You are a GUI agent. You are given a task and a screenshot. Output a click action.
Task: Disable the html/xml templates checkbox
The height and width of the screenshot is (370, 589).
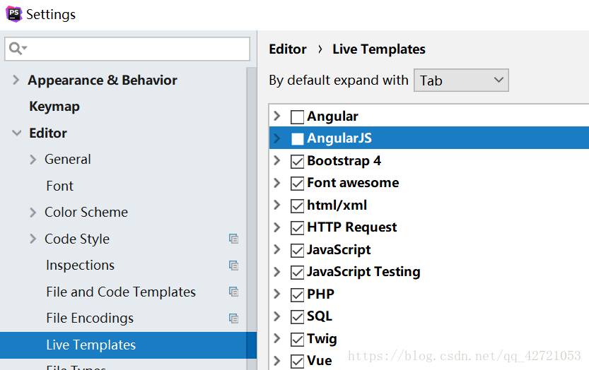297,205
